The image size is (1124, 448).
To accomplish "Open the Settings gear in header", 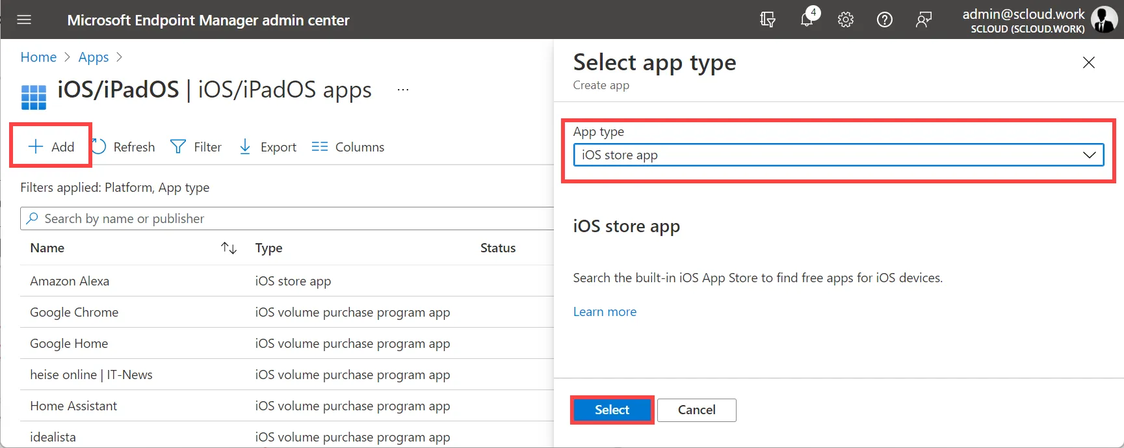I will click(846, 20).
